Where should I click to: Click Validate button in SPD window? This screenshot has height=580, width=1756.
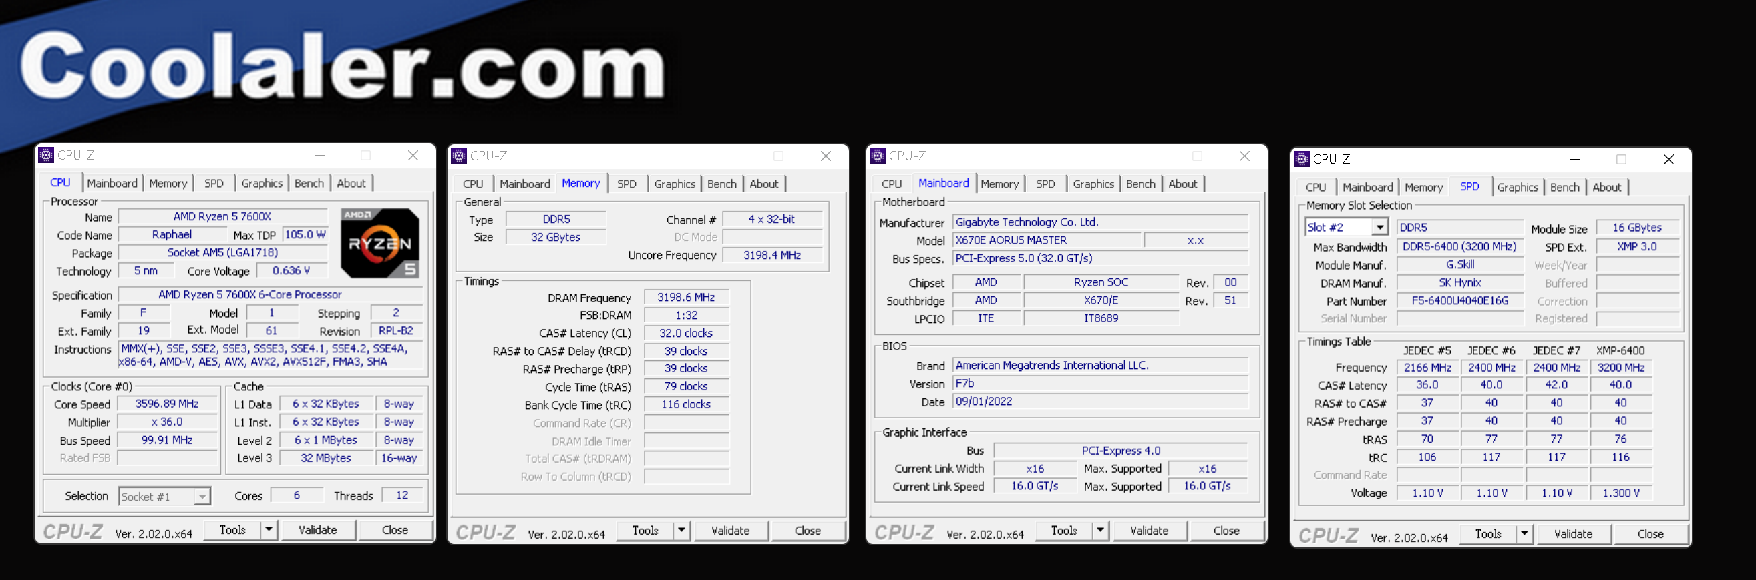click(1573, 534)
